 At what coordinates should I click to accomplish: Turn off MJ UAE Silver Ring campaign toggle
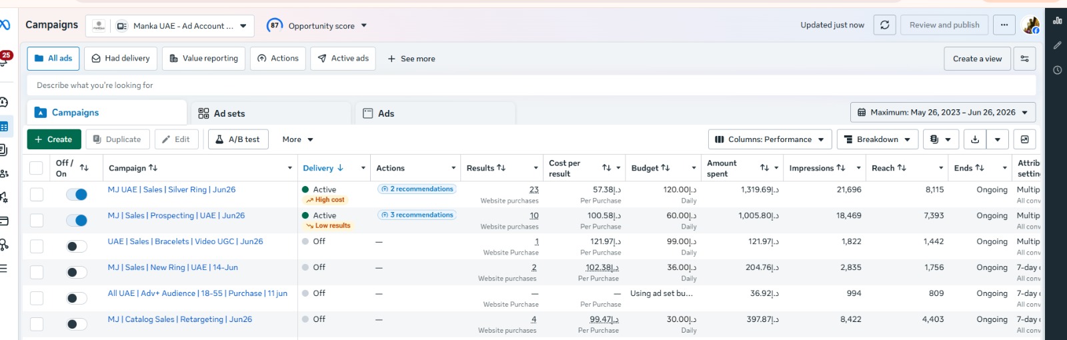pos(77,195)
